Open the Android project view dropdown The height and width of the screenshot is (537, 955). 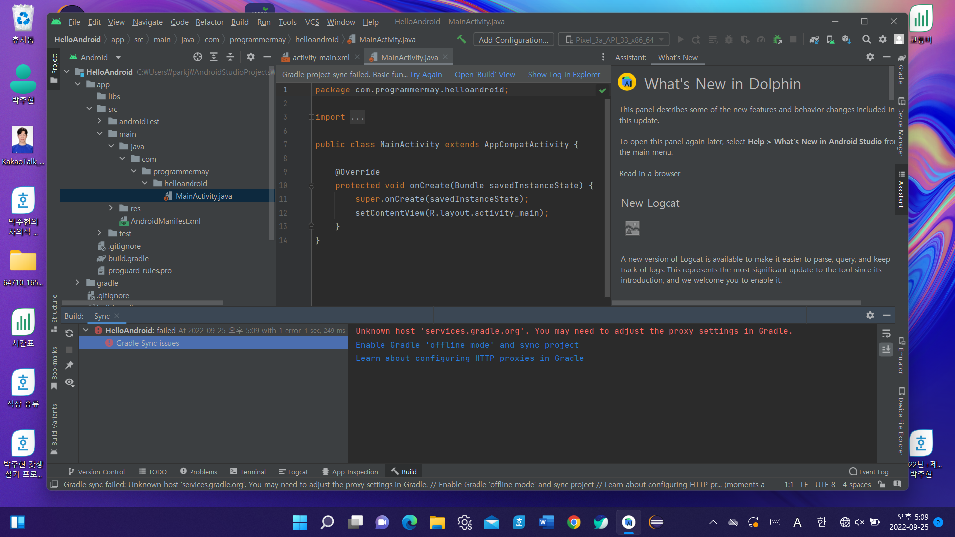[118, 57]
